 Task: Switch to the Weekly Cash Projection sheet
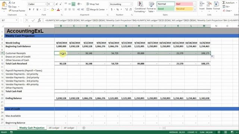(32, 128)
